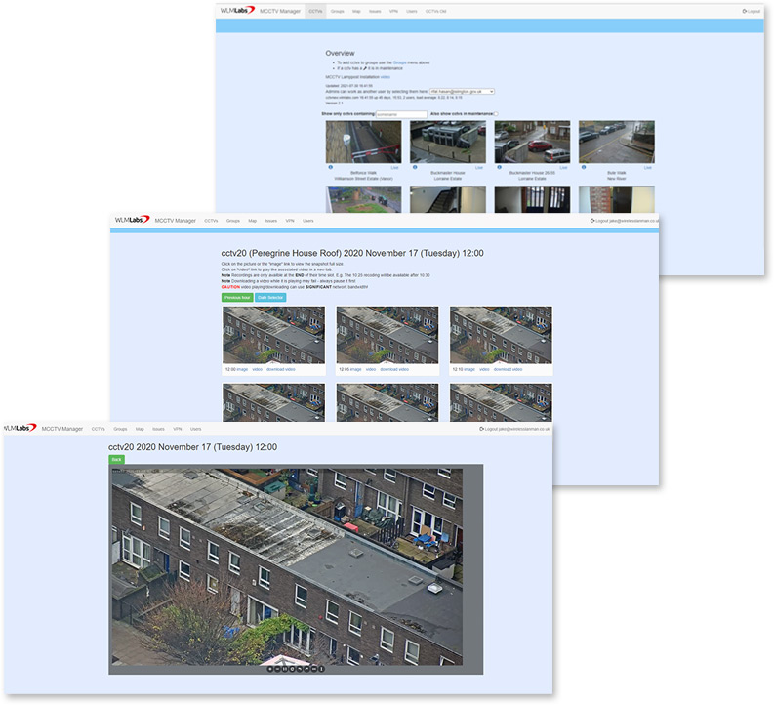Click the info icon under the first Buckmaster House camera
Screen dimensions: 774x705
pos(414,167)
